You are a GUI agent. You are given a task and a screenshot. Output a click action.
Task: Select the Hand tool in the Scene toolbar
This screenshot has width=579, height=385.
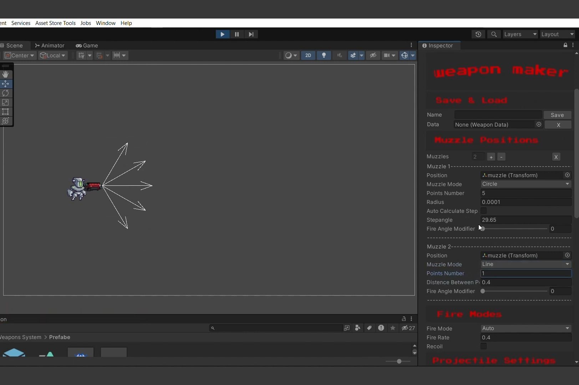pos(6,75)
